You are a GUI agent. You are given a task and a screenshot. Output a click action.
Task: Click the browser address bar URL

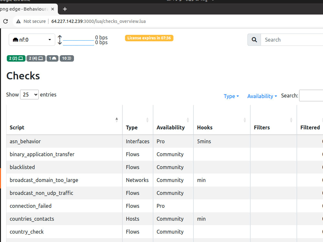(x=99, y=21)
